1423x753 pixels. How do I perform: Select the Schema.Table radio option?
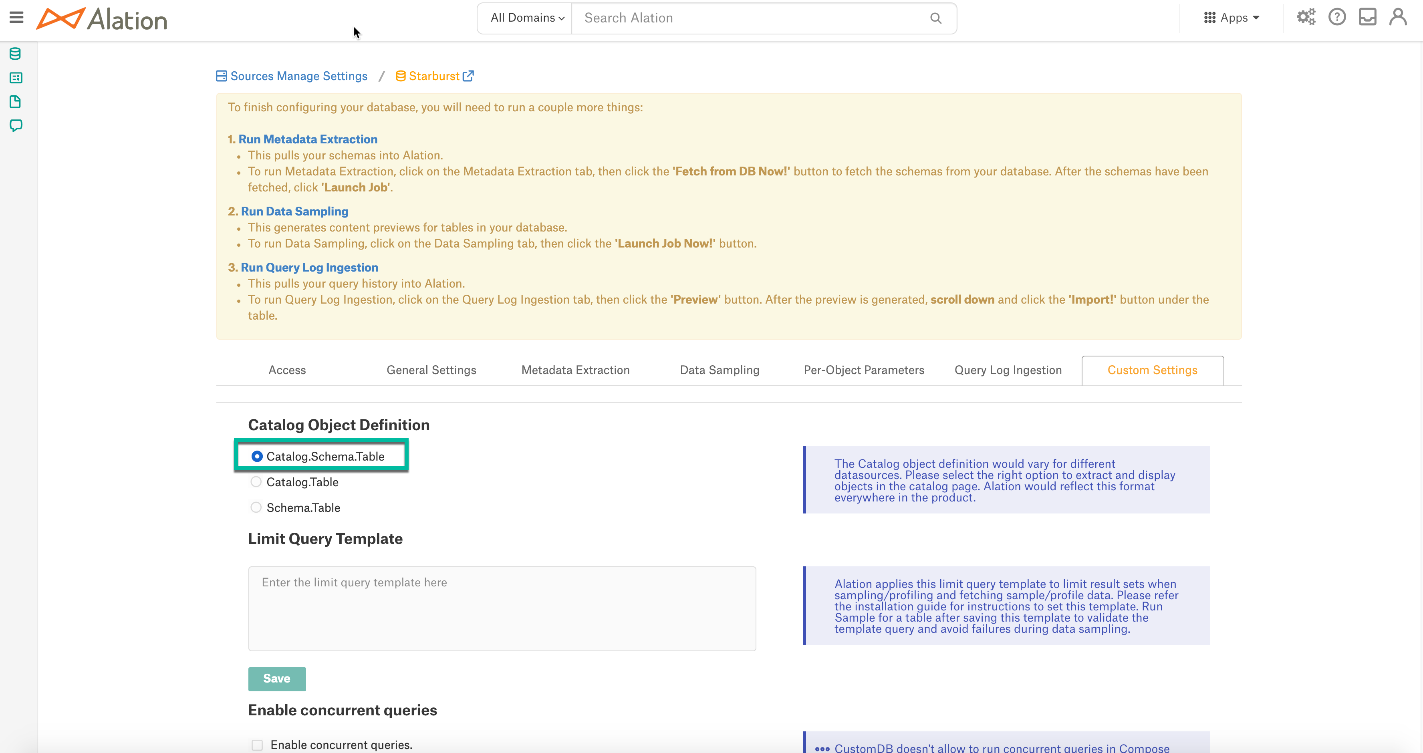click(x=256, y=507)
